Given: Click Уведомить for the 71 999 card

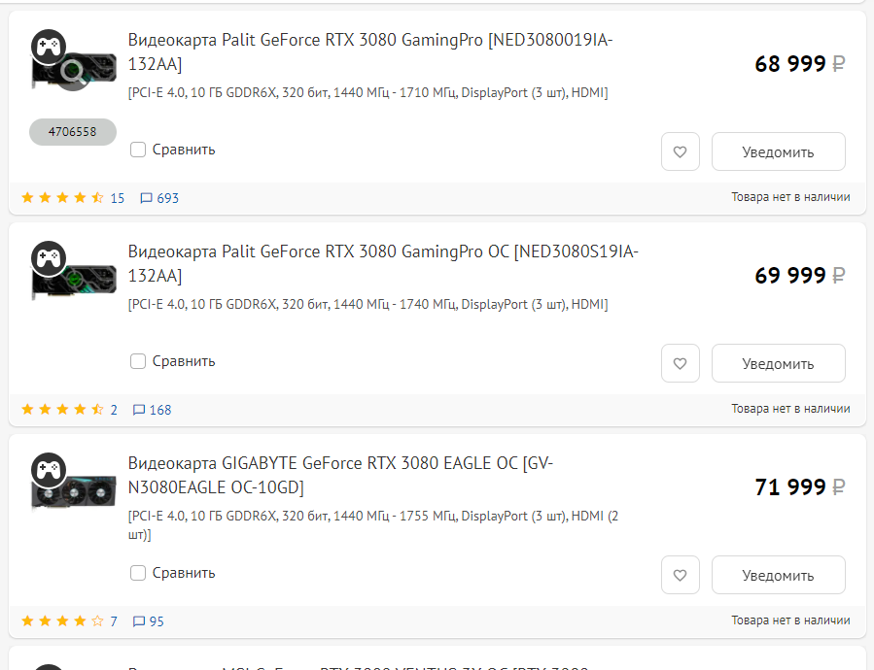Looking at the screenshot, I should 778,575.
